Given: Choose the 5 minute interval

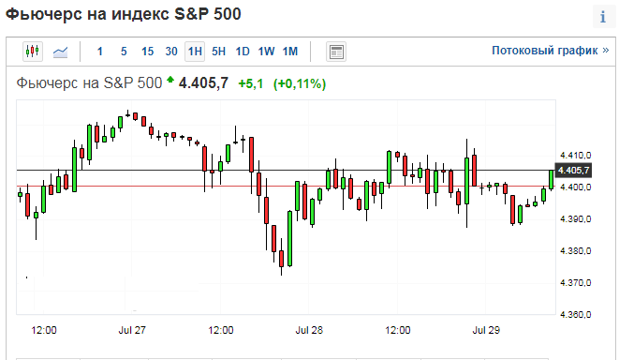Looking at the screenshot, I should (x=124, y=52).
